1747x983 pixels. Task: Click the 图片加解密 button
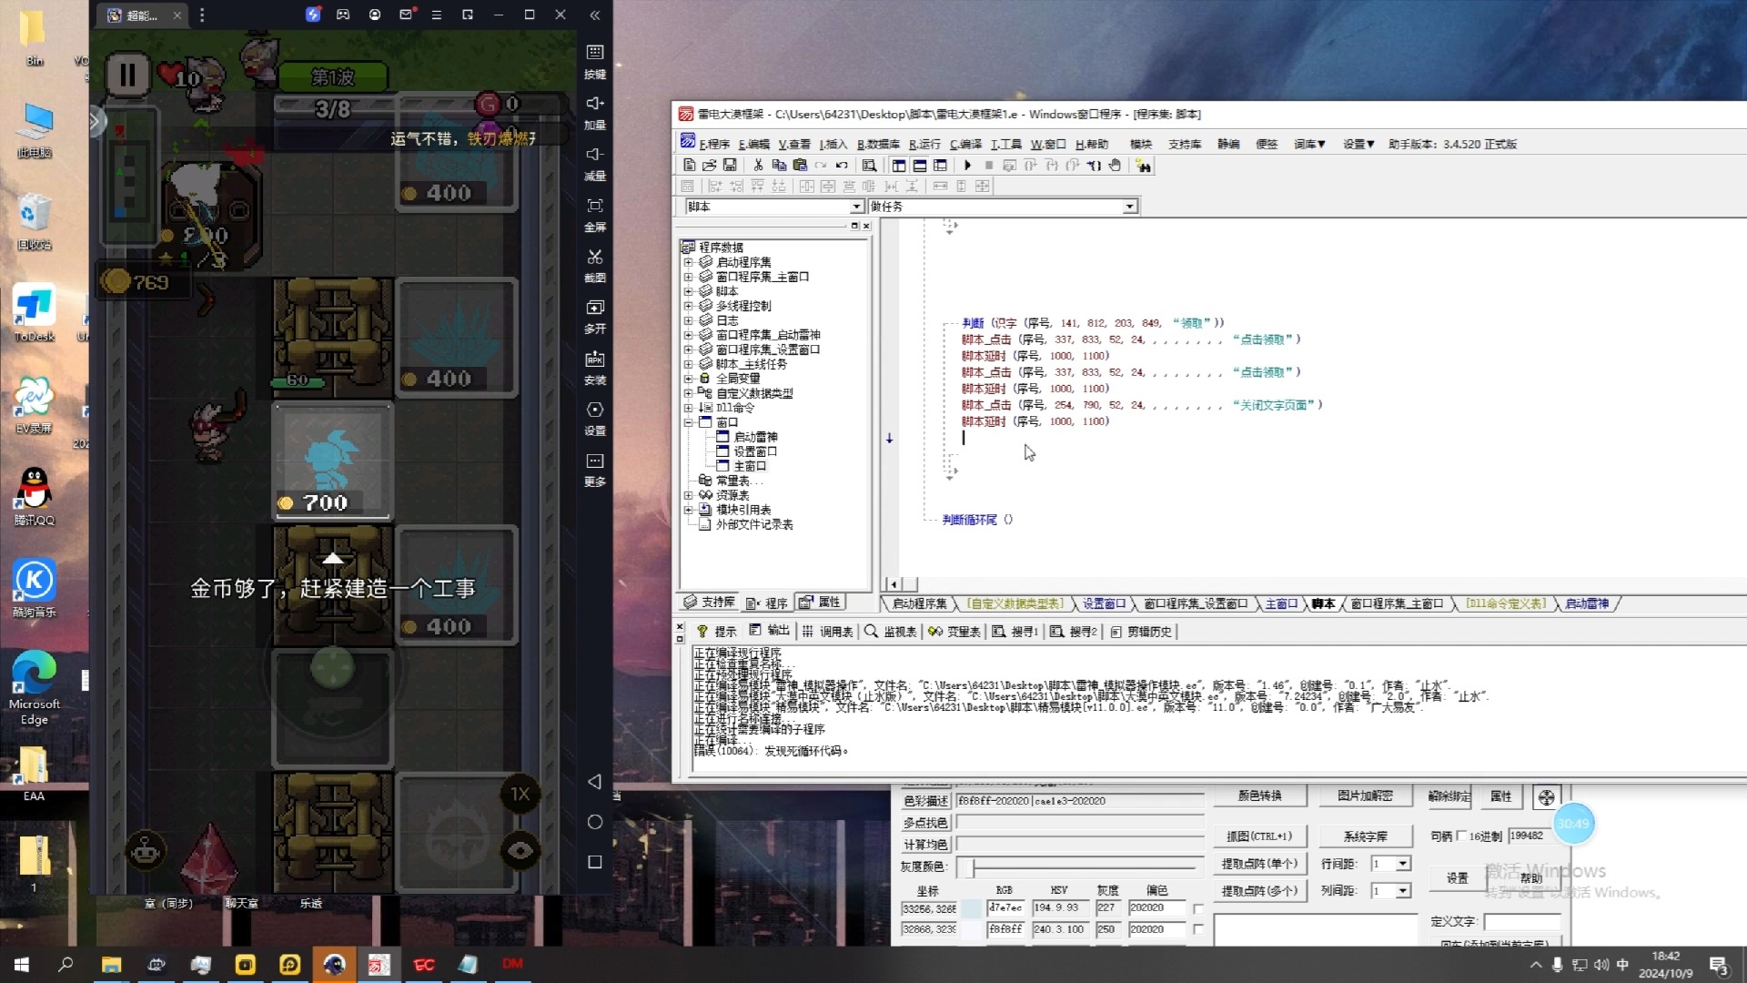[1365, 796]
